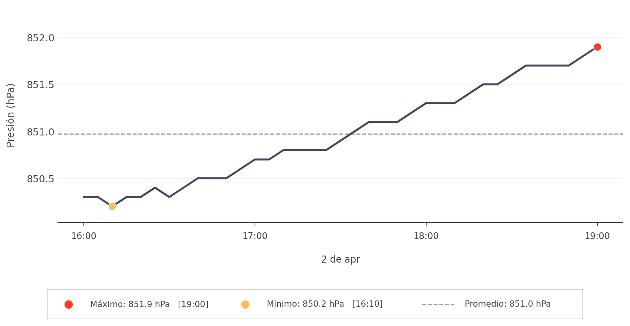630x326 pixels.
Task: Click the 2 de apr x-axis title
Action: (x=340, y=259)
